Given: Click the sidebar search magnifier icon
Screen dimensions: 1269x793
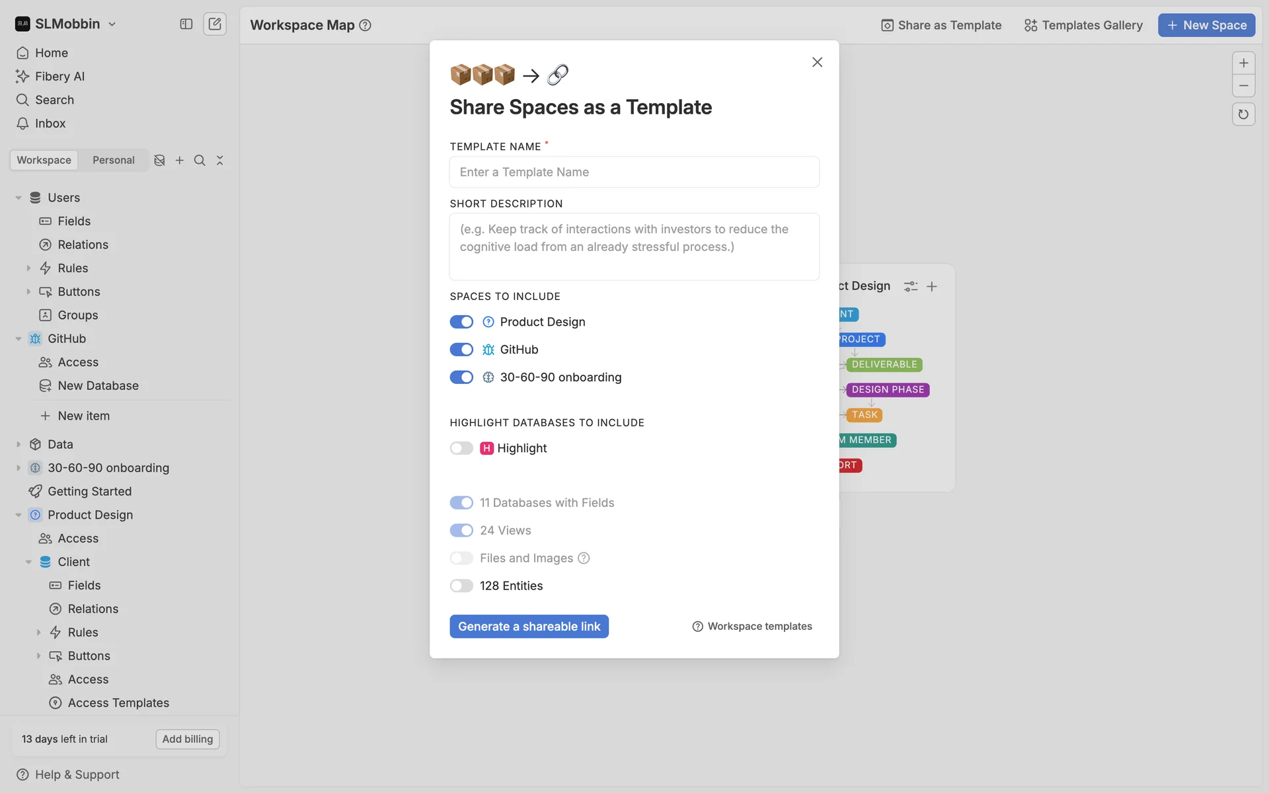Looking at the screenshot, I should pyautogui.click(x=200, y=161).
